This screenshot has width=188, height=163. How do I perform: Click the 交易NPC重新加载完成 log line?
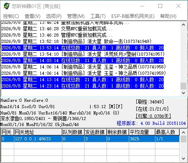click(x=57, y=29)
